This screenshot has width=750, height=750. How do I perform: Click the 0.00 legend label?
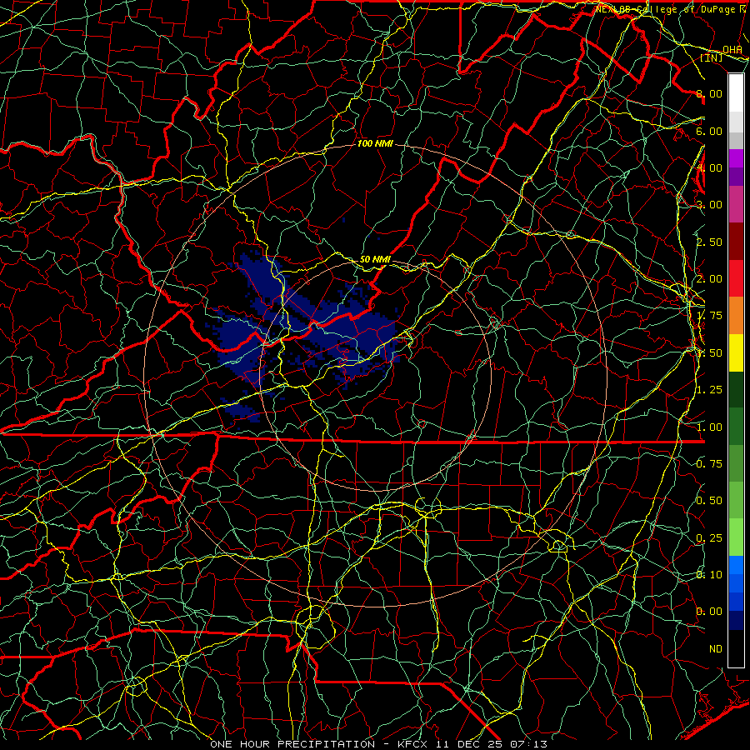point(709,612)
